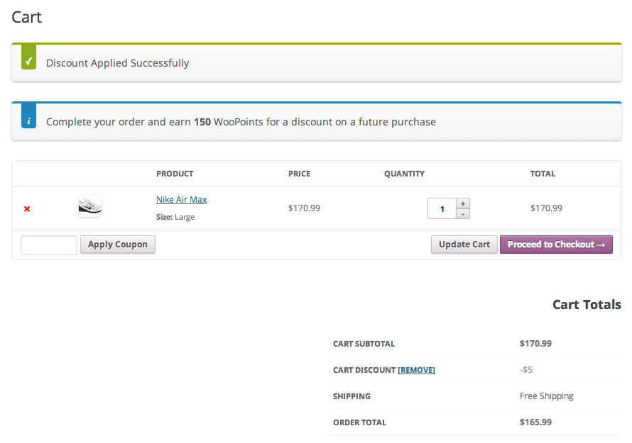Click the PRODUCT column header
The image size is (632, 443).
[175, 174]
